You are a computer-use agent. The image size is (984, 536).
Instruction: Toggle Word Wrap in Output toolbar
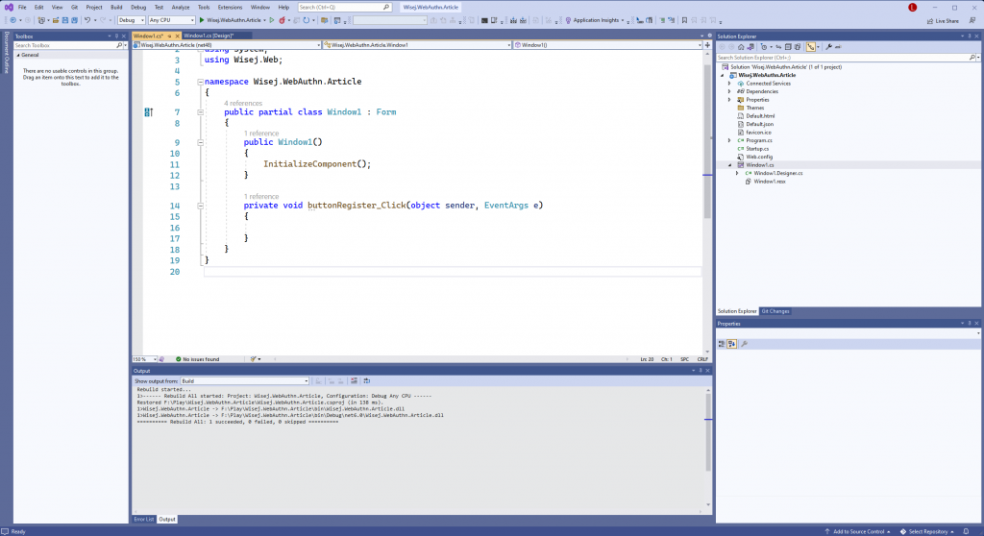pos(366,381)
